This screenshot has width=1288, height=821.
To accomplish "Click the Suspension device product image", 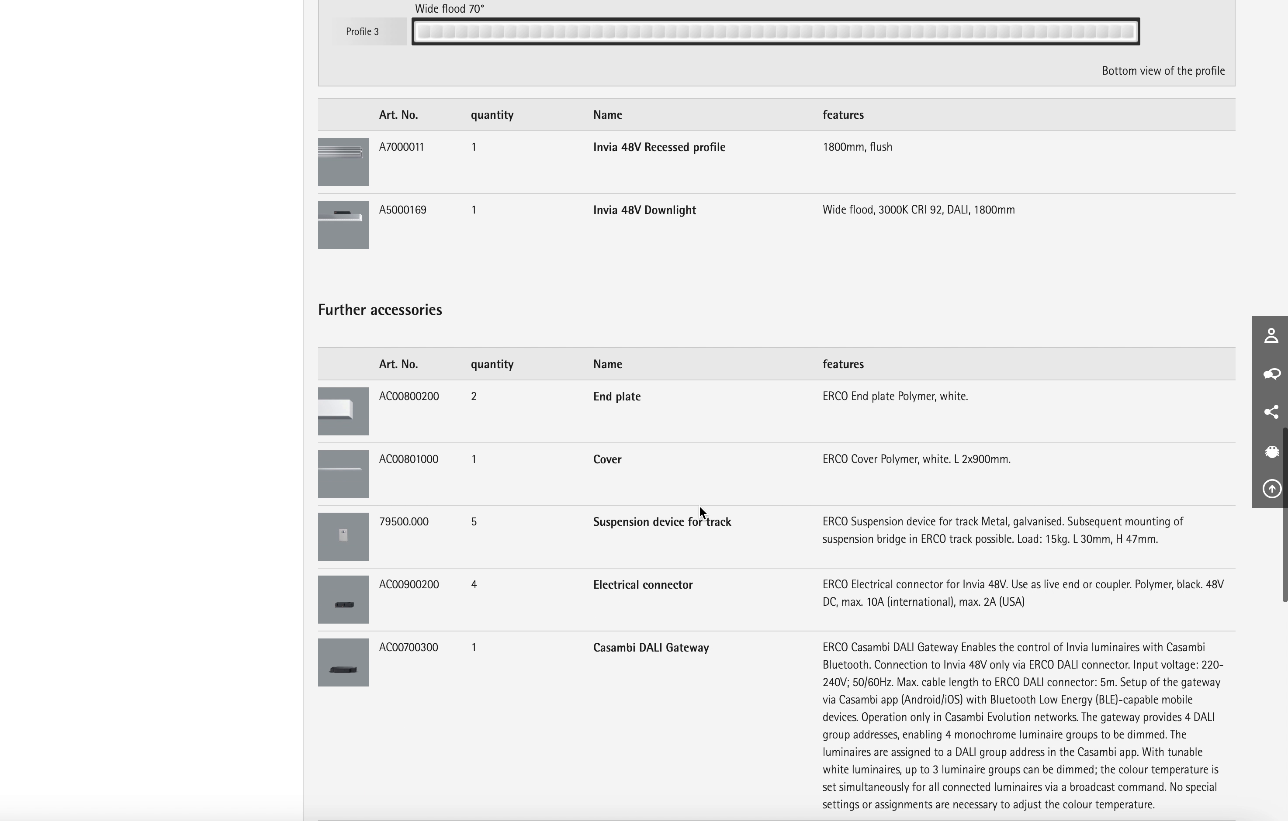I will tap(343, 537).
